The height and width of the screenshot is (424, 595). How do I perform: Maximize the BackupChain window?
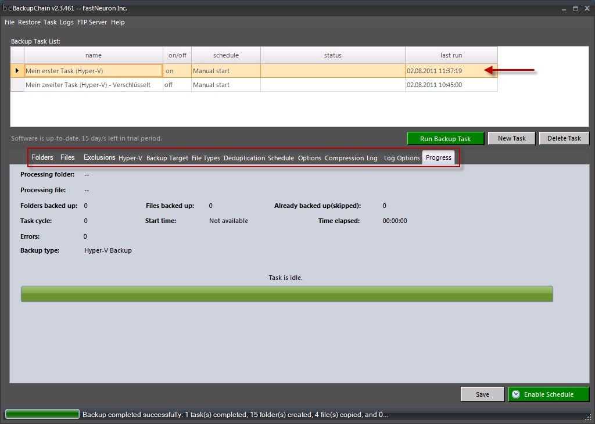pyautogui.click(x=575, y=8)
